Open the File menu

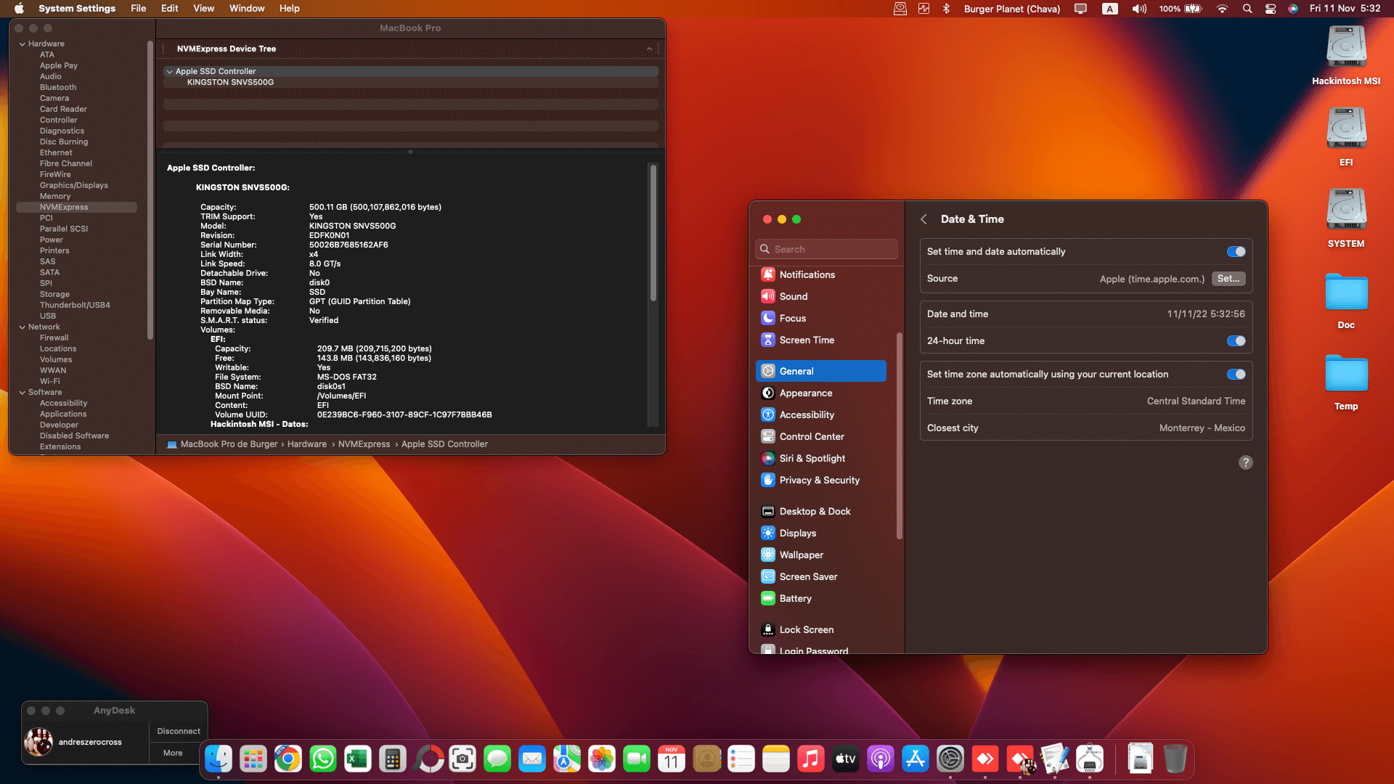tap(138, 9)
